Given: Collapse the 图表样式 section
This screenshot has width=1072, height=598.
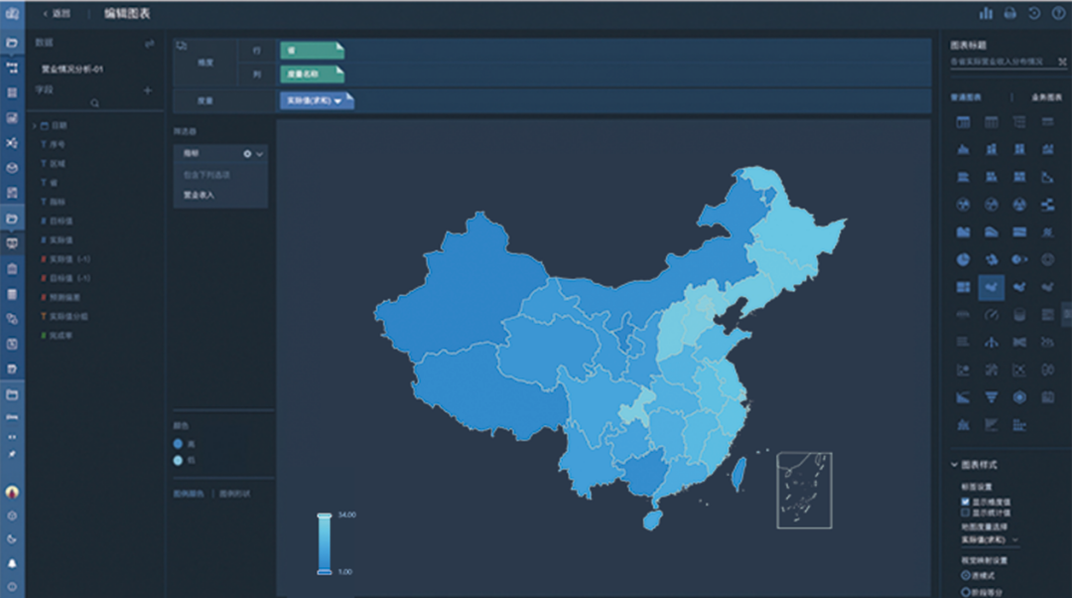Looking at the screenshot, I should (955, 465).
